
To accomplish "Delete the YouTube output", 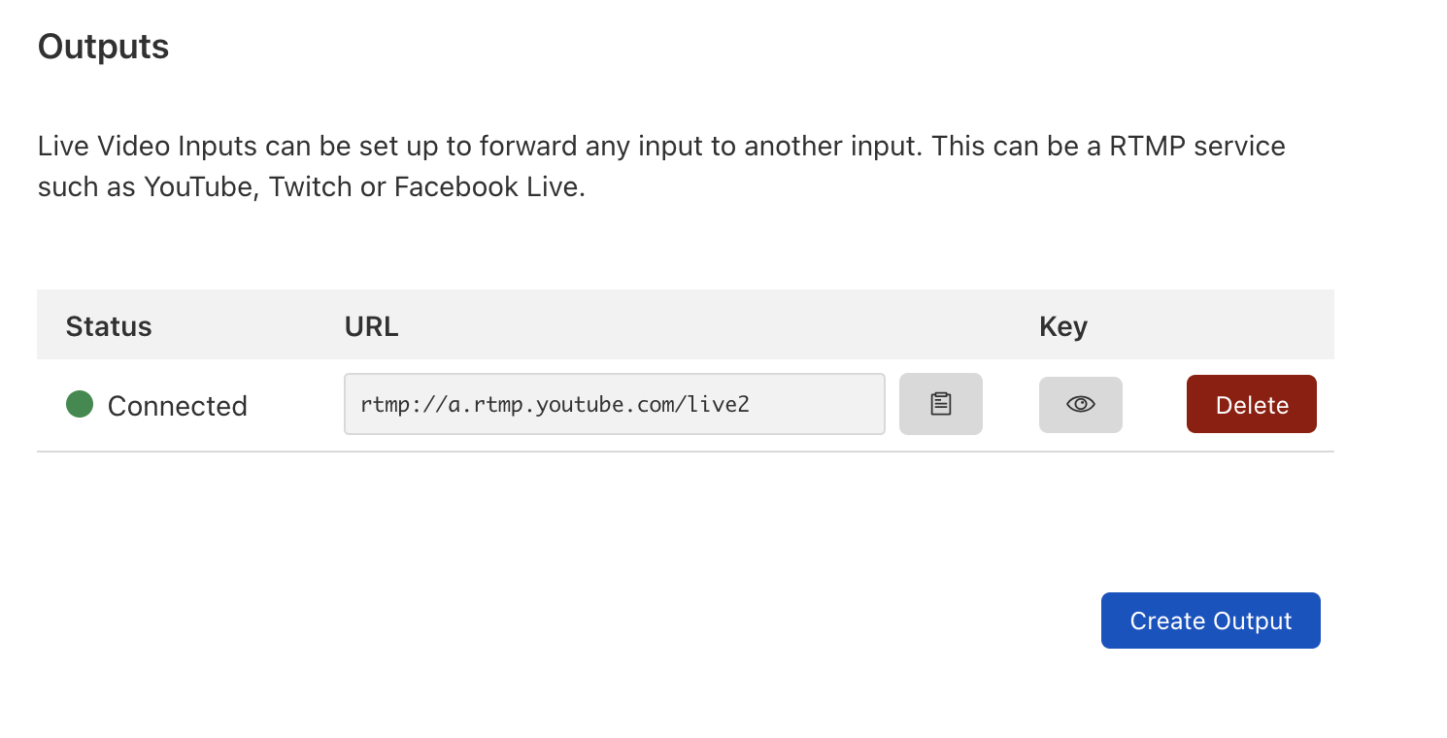I will pos(1251,404).
